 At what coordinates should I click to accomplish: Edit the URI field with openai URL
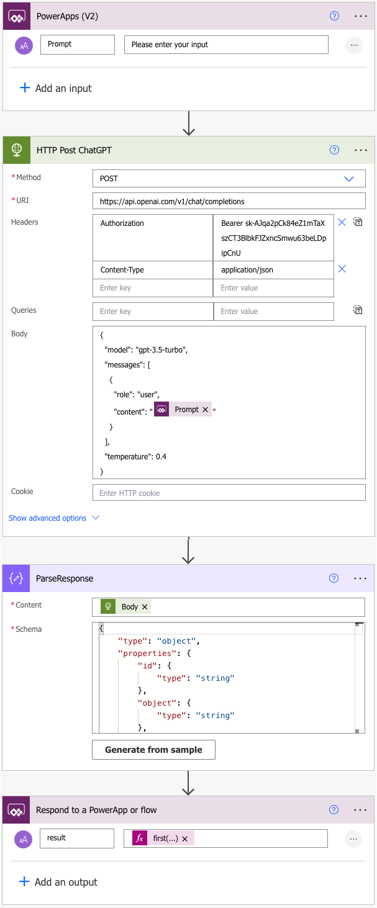pos(229,201)
